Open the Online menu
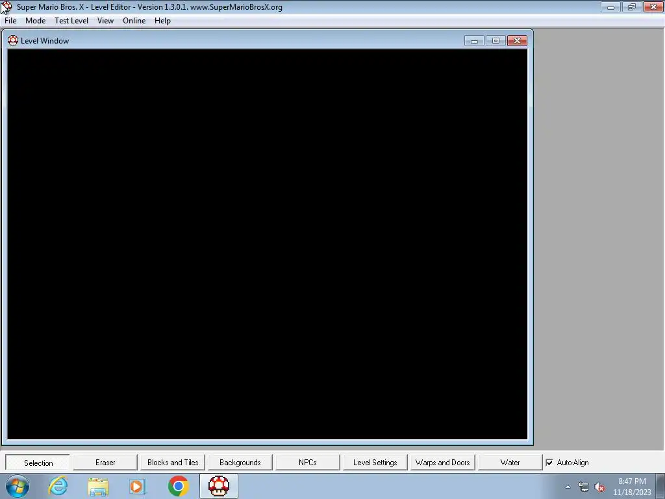Screen dimensions: 665x499 134,21
